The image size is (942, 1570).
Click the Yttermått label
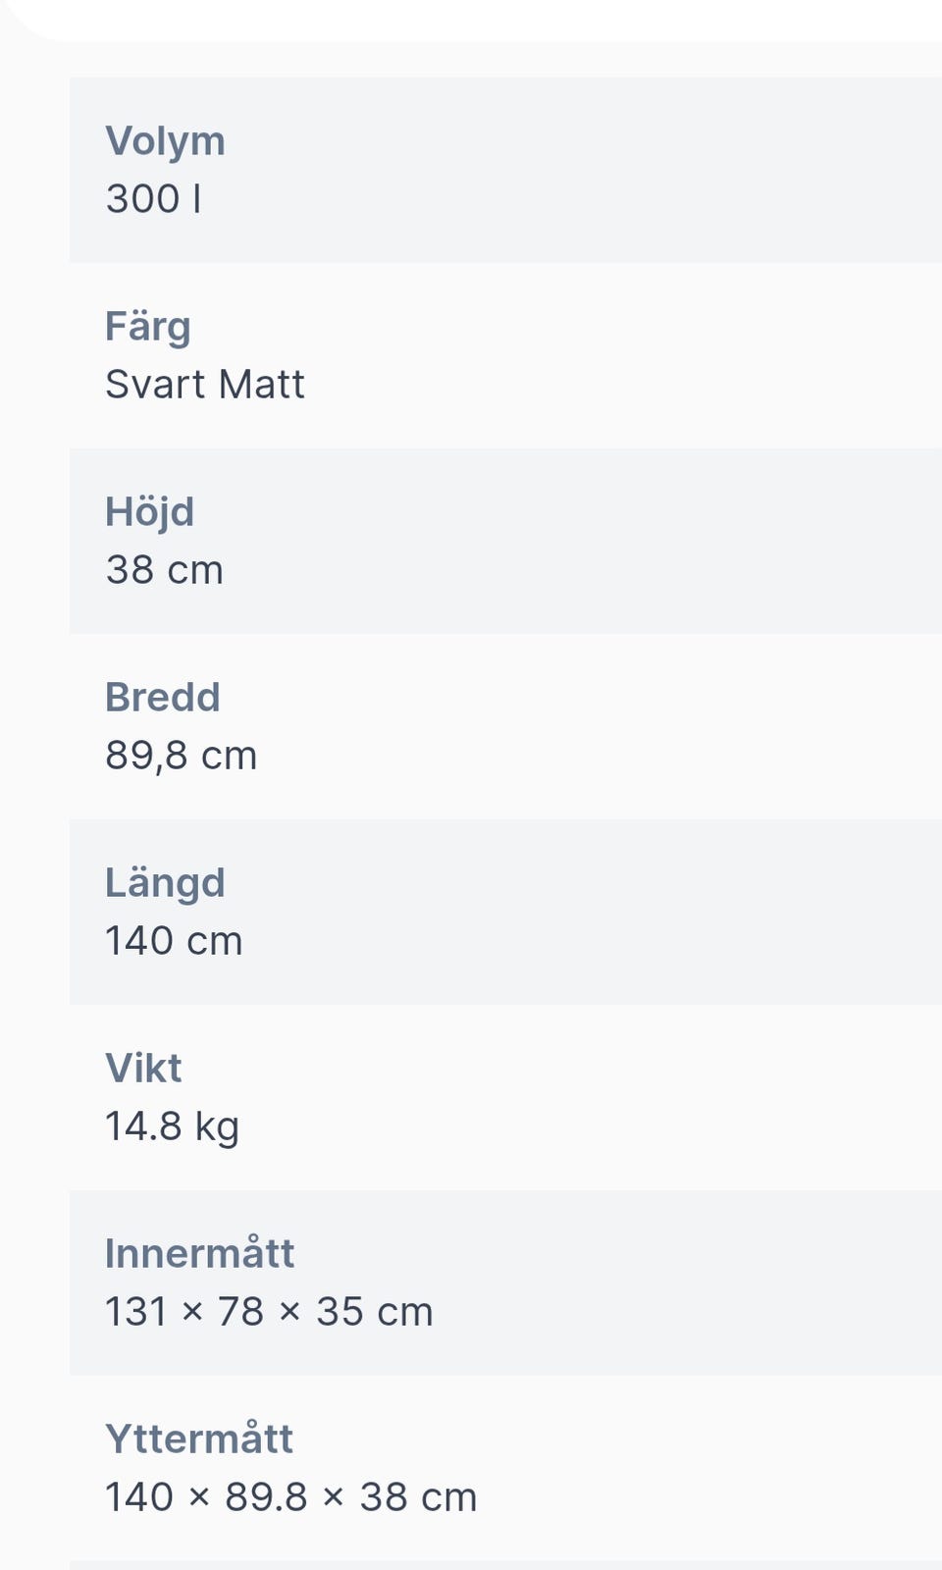click(x=199, y=1439)
